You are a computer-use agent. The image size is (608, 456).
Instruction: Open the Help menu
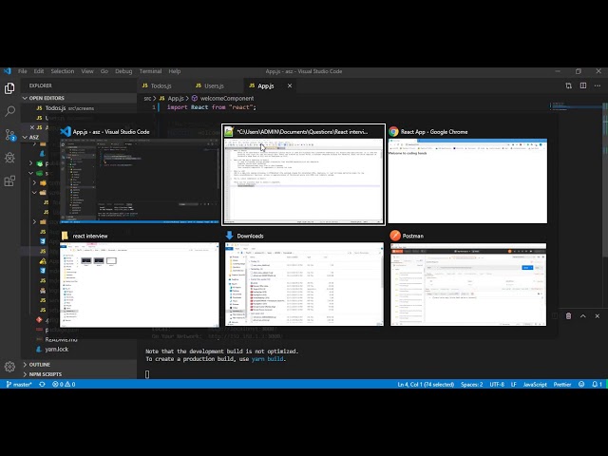(x=175, y=71)
